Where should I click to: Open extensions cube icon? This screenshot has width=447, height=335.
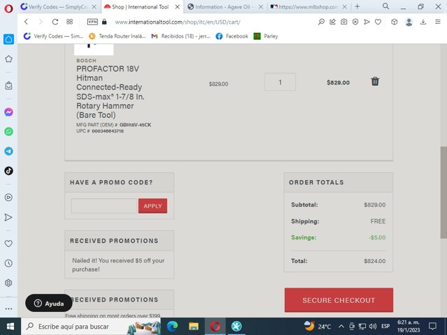(x=394, y=22)
